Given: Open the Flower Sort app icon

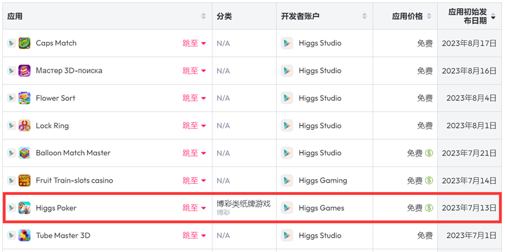Looking at the screenshot, I should 25,98.
